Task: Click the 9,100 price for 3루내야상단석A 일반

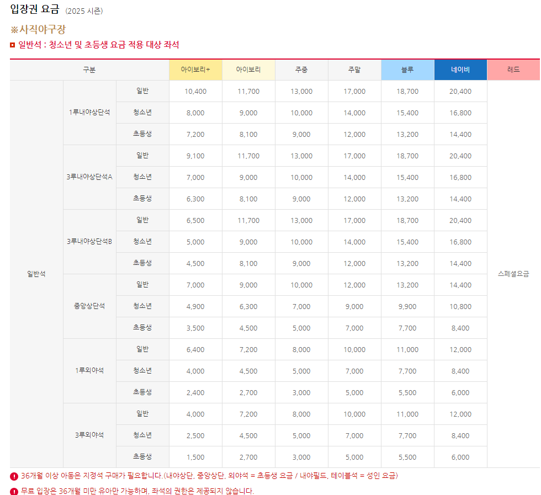Action: (x=195, y=156)
